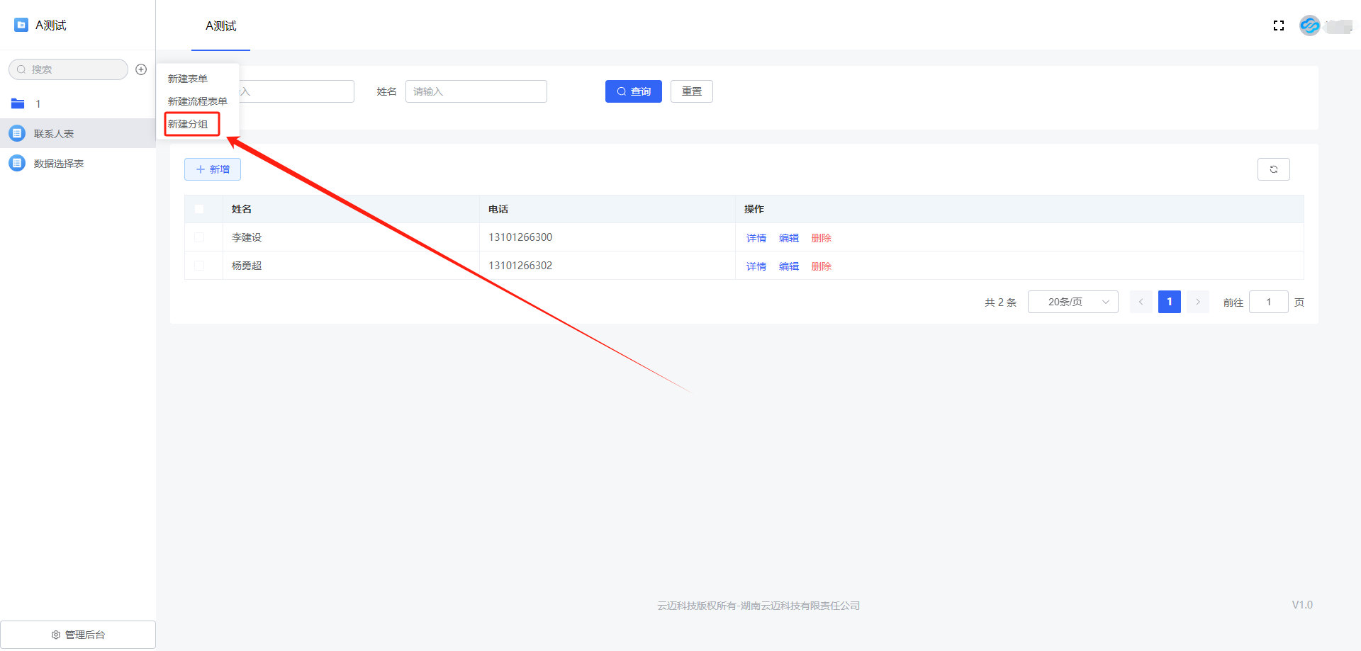1361x651 pixels.
Task: Open the 数据选择表 form in sidebar
Action: coord(58,164)
